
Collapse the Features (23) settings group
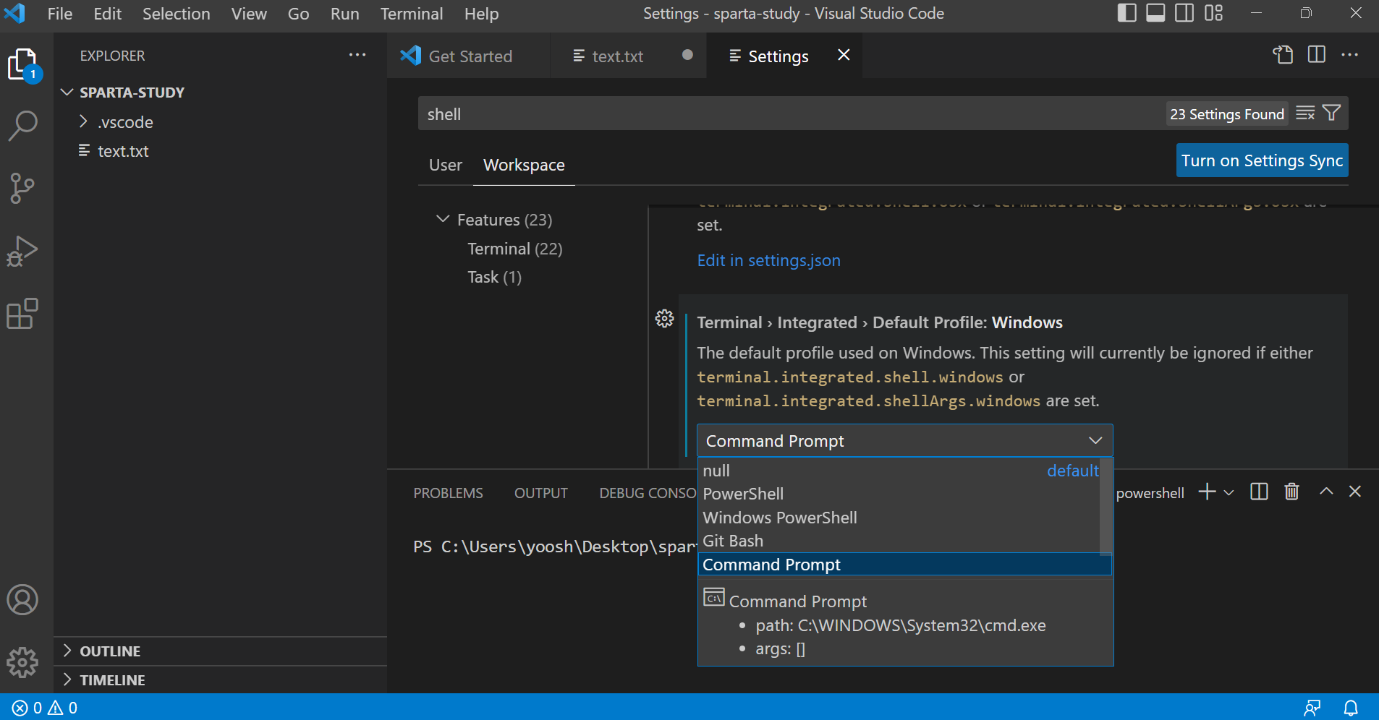point(494,220)
